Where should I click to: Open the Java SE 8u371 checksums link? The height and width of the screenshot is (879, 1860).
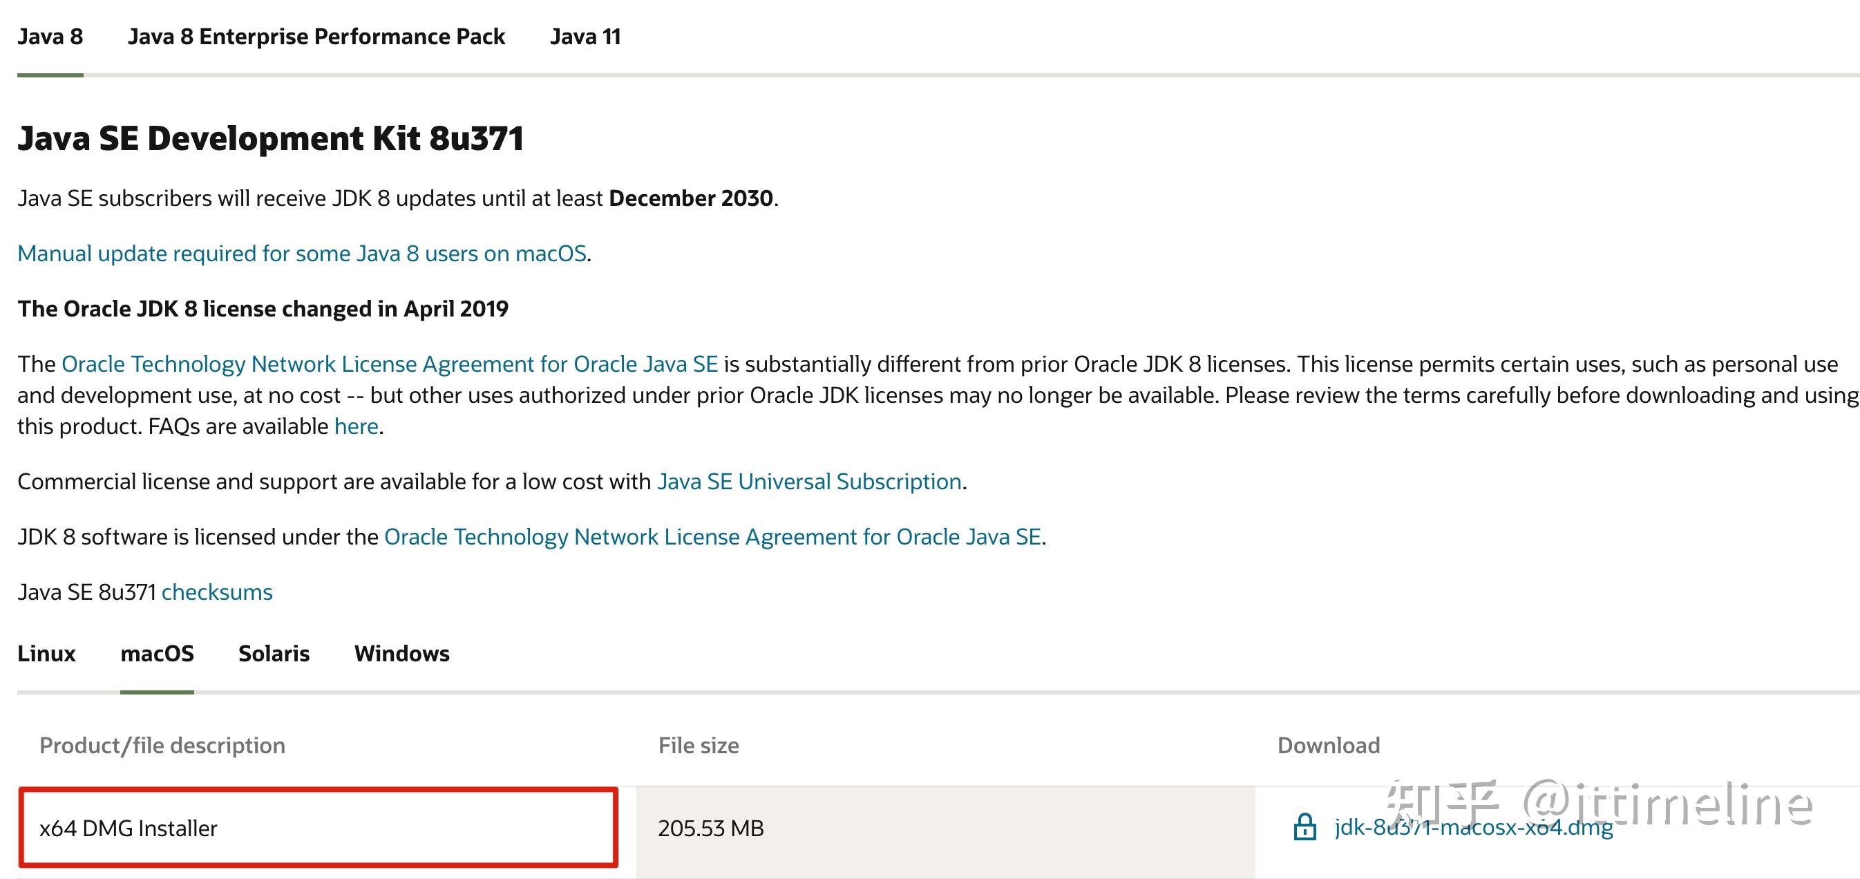click(217, 592)
